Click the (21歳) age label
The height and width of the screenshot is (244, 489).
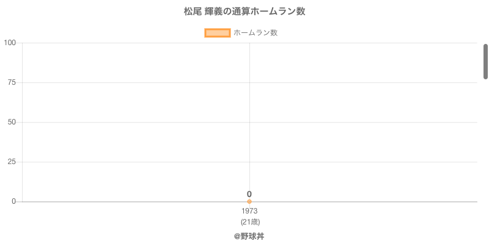click(x=250, y=221)
